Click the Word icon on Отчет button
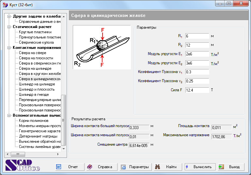This screenshot has height=175, width=251. [59, 167]
